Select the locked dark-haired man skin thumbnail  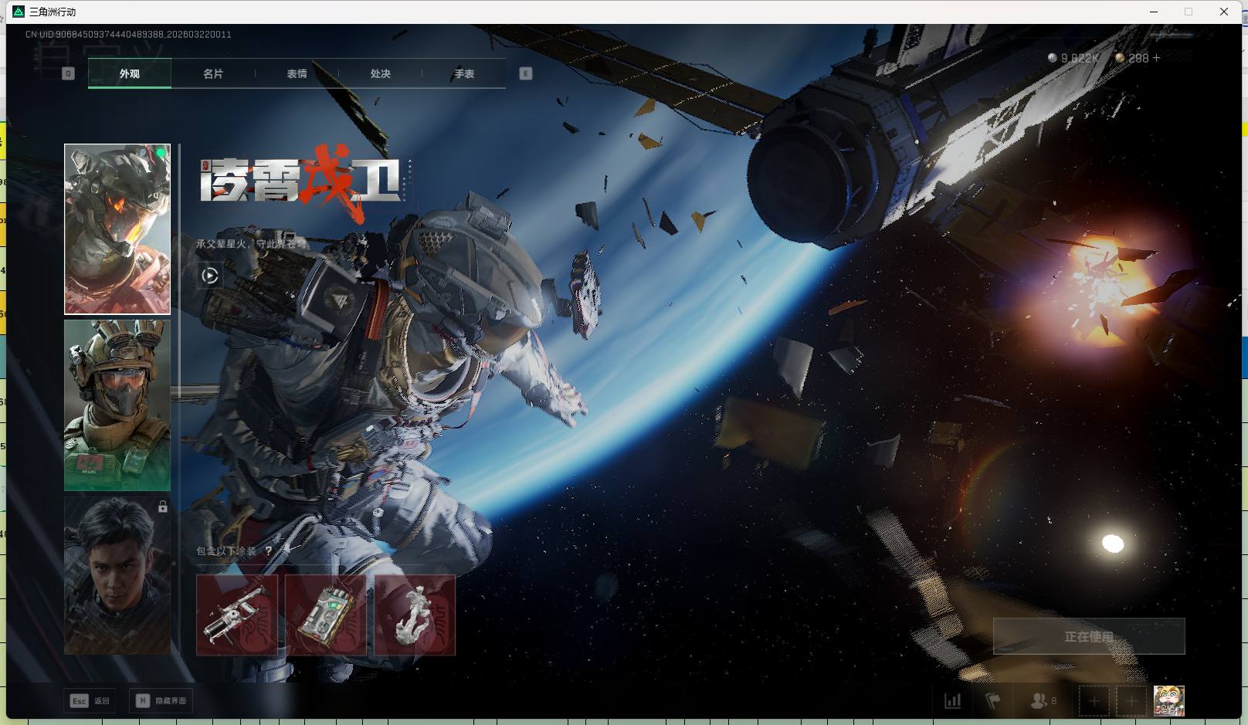[117, 575]
